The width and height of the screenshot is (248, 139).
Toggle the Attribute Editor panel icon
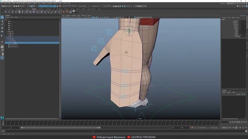(x=242, y=6)
